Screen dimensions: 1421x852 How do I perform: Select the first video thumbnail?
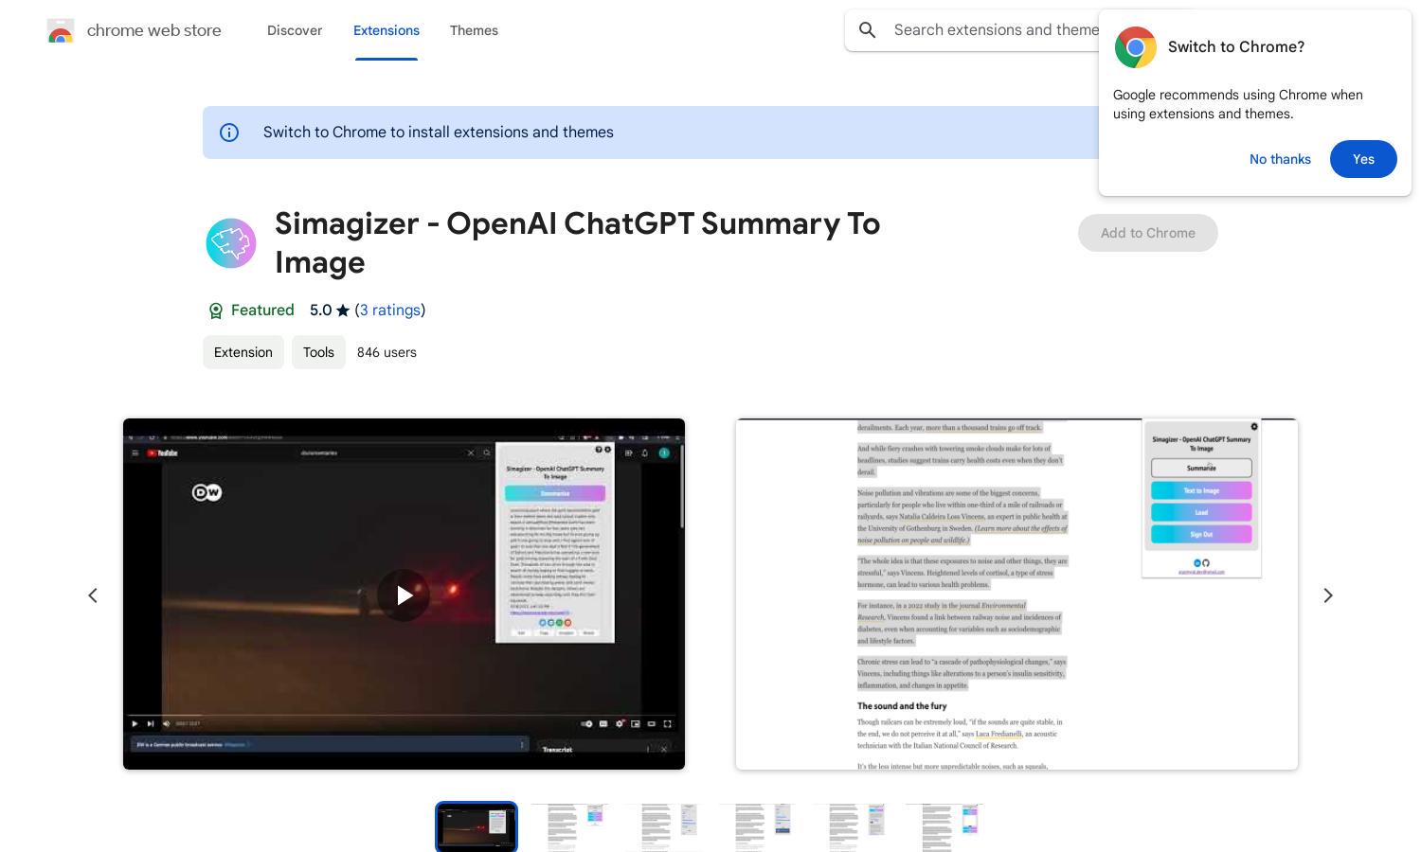click(477, 827)
